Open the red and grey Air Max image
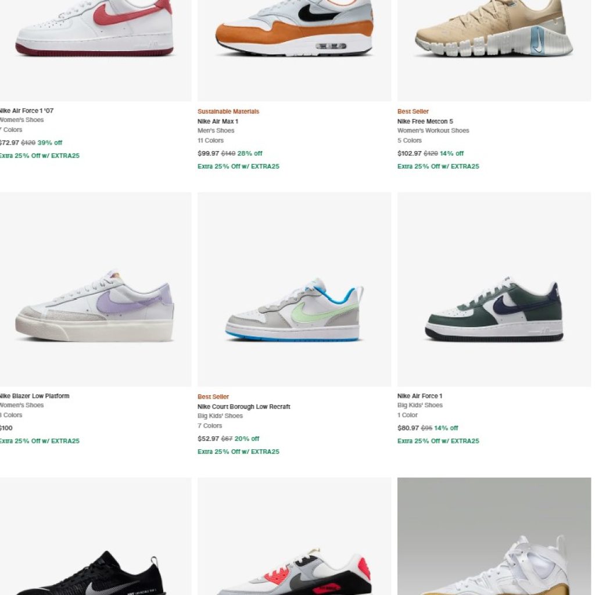The image size is (595, 595). (294, 536)
